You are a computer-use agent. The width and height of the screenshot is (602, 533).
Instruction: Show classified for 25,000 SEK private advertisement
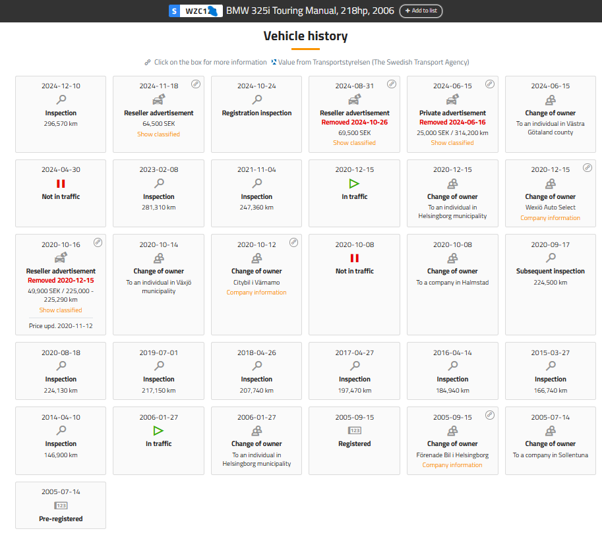[x=452, y=143]
